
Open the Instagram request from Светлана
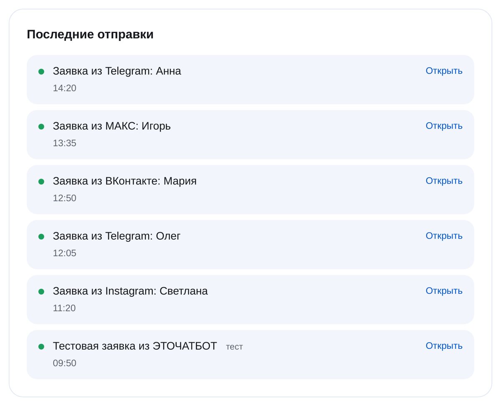(x=444, y=291)
